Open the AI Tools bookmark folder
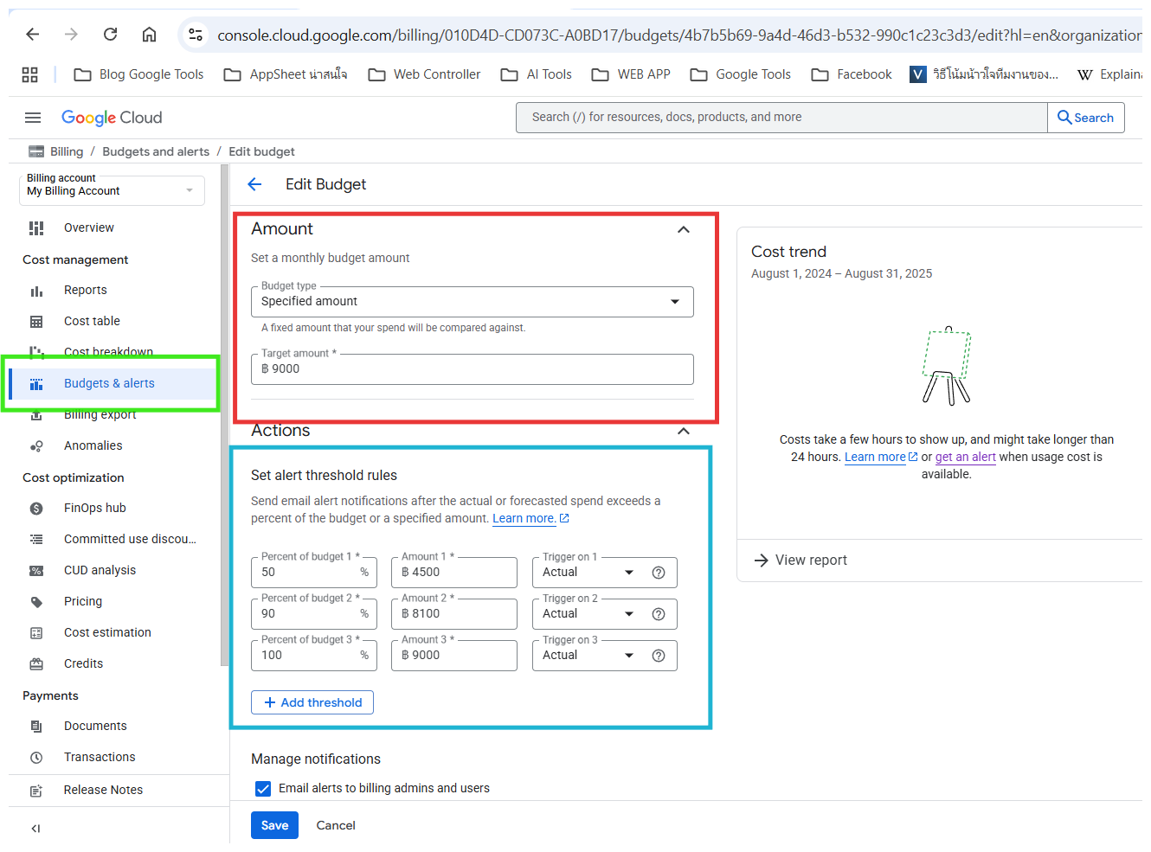 (x=537, y=74)
